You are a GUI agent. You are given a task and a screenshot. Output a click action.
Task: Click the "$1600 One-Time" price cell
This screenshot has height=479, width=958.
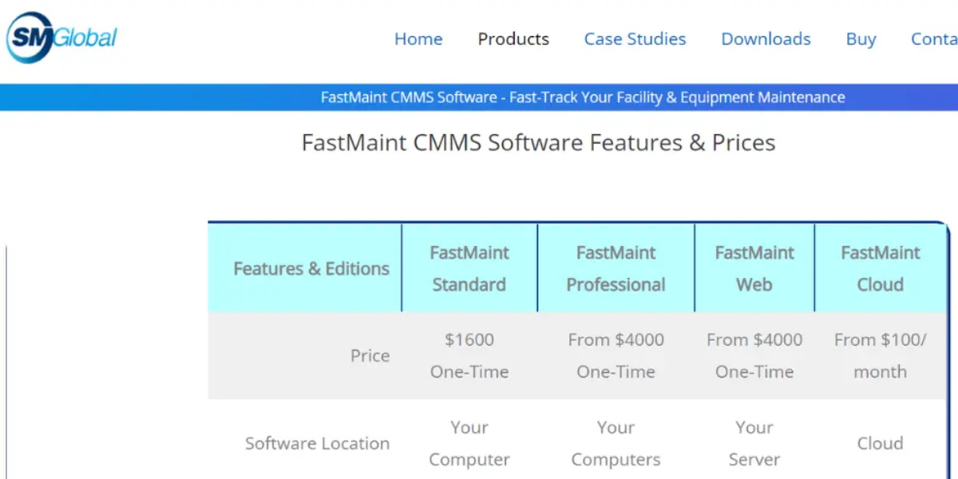[x=469, y=356]
